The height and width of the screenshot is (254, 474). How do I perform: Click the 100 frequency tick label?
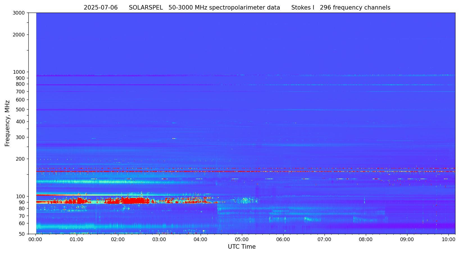tap(20, 196)
